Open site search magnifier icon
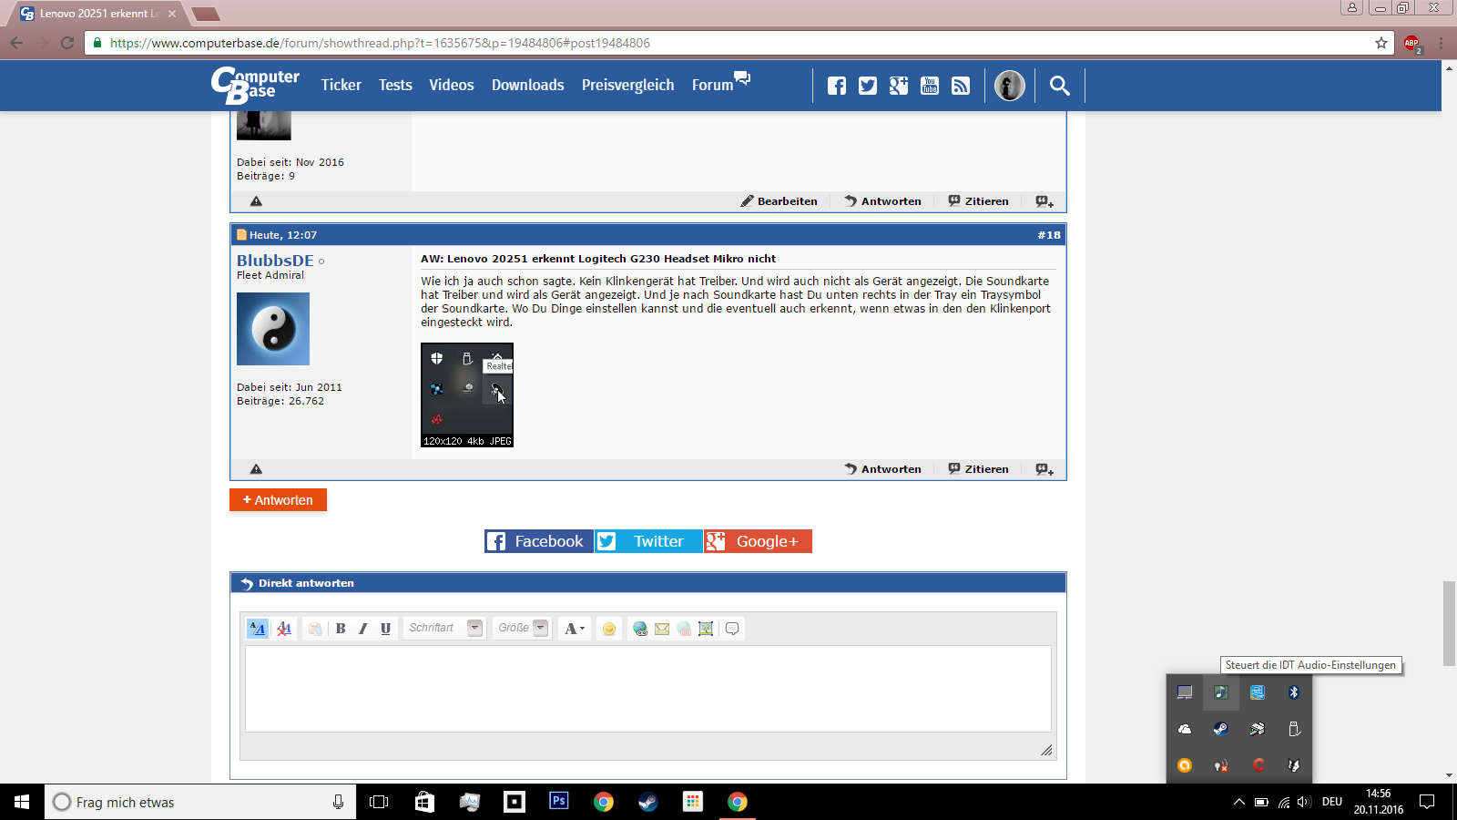 (x=1059, y=86)
